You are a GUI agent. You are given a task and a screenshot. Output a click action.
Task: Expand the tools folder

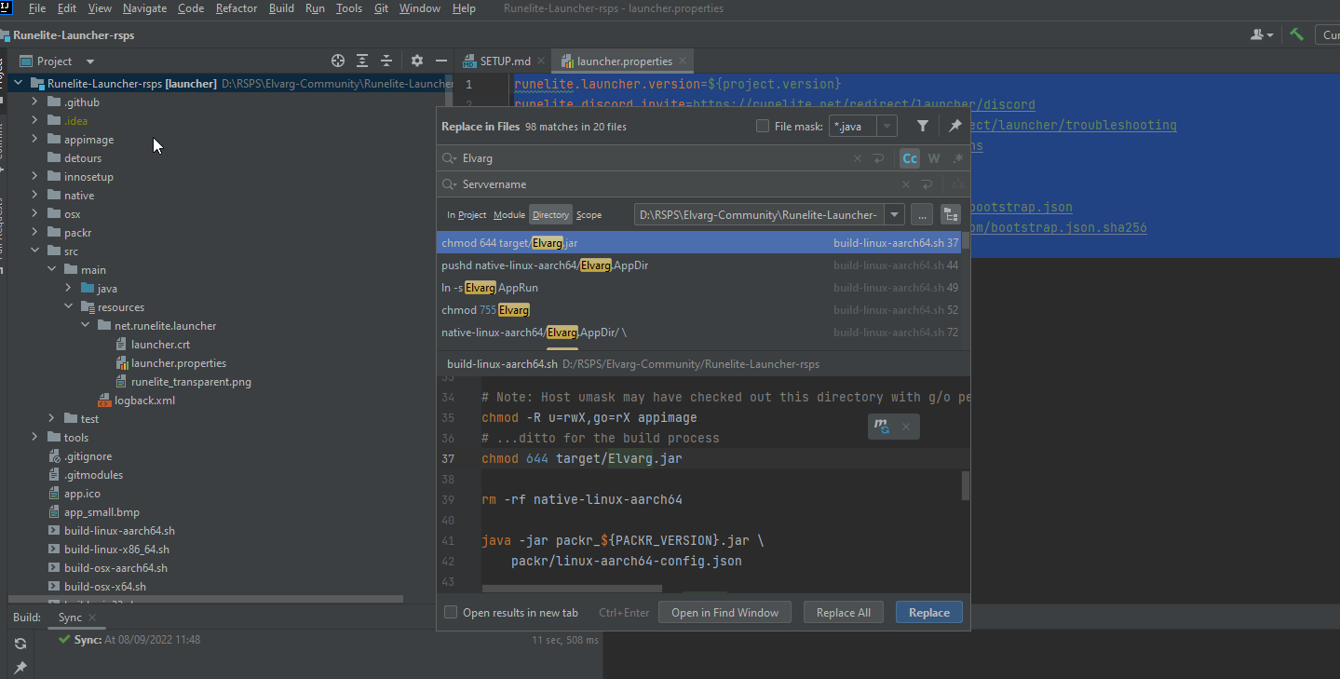(x=34, y=437)
